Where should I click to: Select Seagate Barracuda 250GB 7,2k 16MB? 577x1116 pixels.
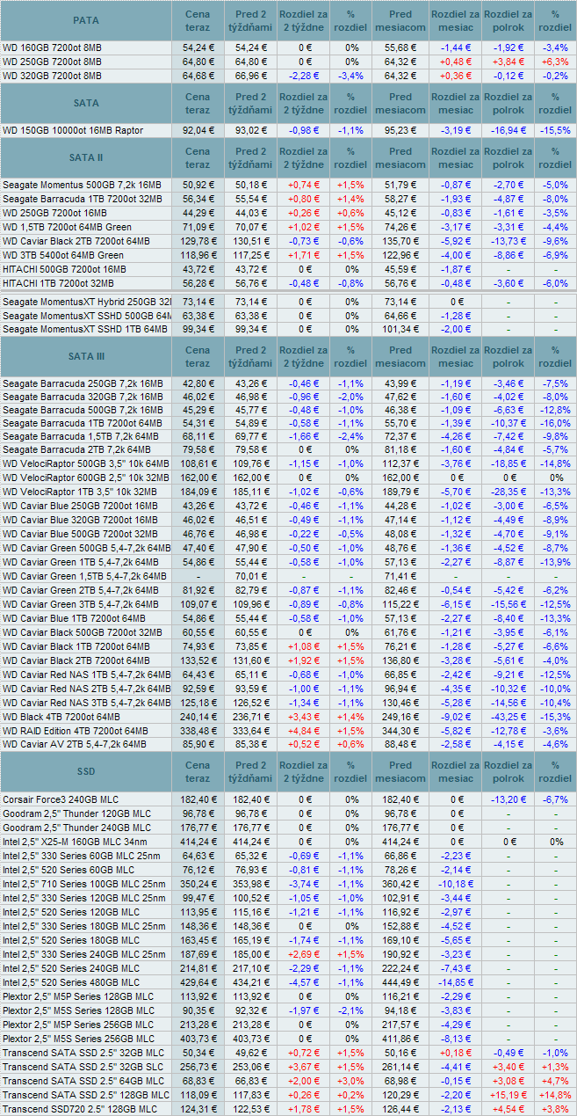pyautogui.click(x=83, y=383)
